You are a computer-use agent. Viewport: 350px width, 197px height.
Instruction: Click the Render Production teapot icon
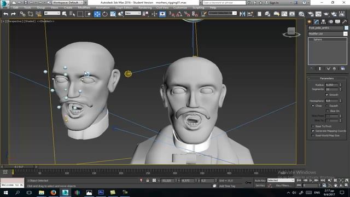pyautogui.click(x=326, y=14)
